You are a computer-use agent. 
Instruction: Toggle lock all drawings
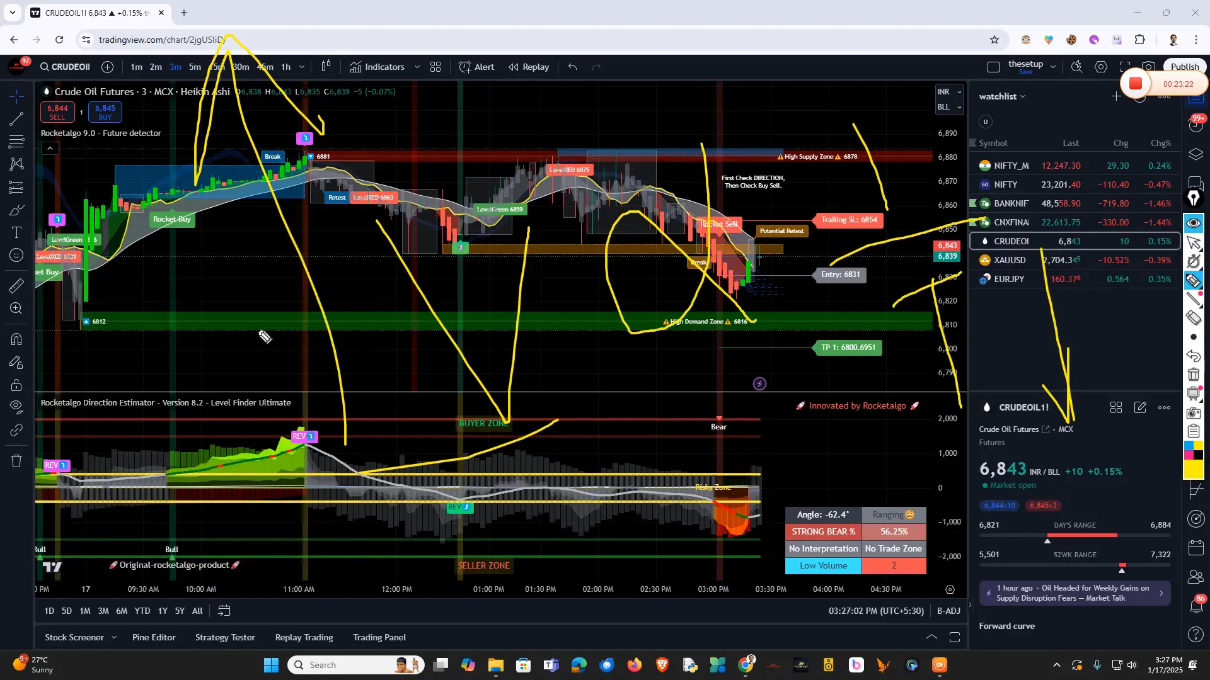pyautogui.click(x=16, y=385)
